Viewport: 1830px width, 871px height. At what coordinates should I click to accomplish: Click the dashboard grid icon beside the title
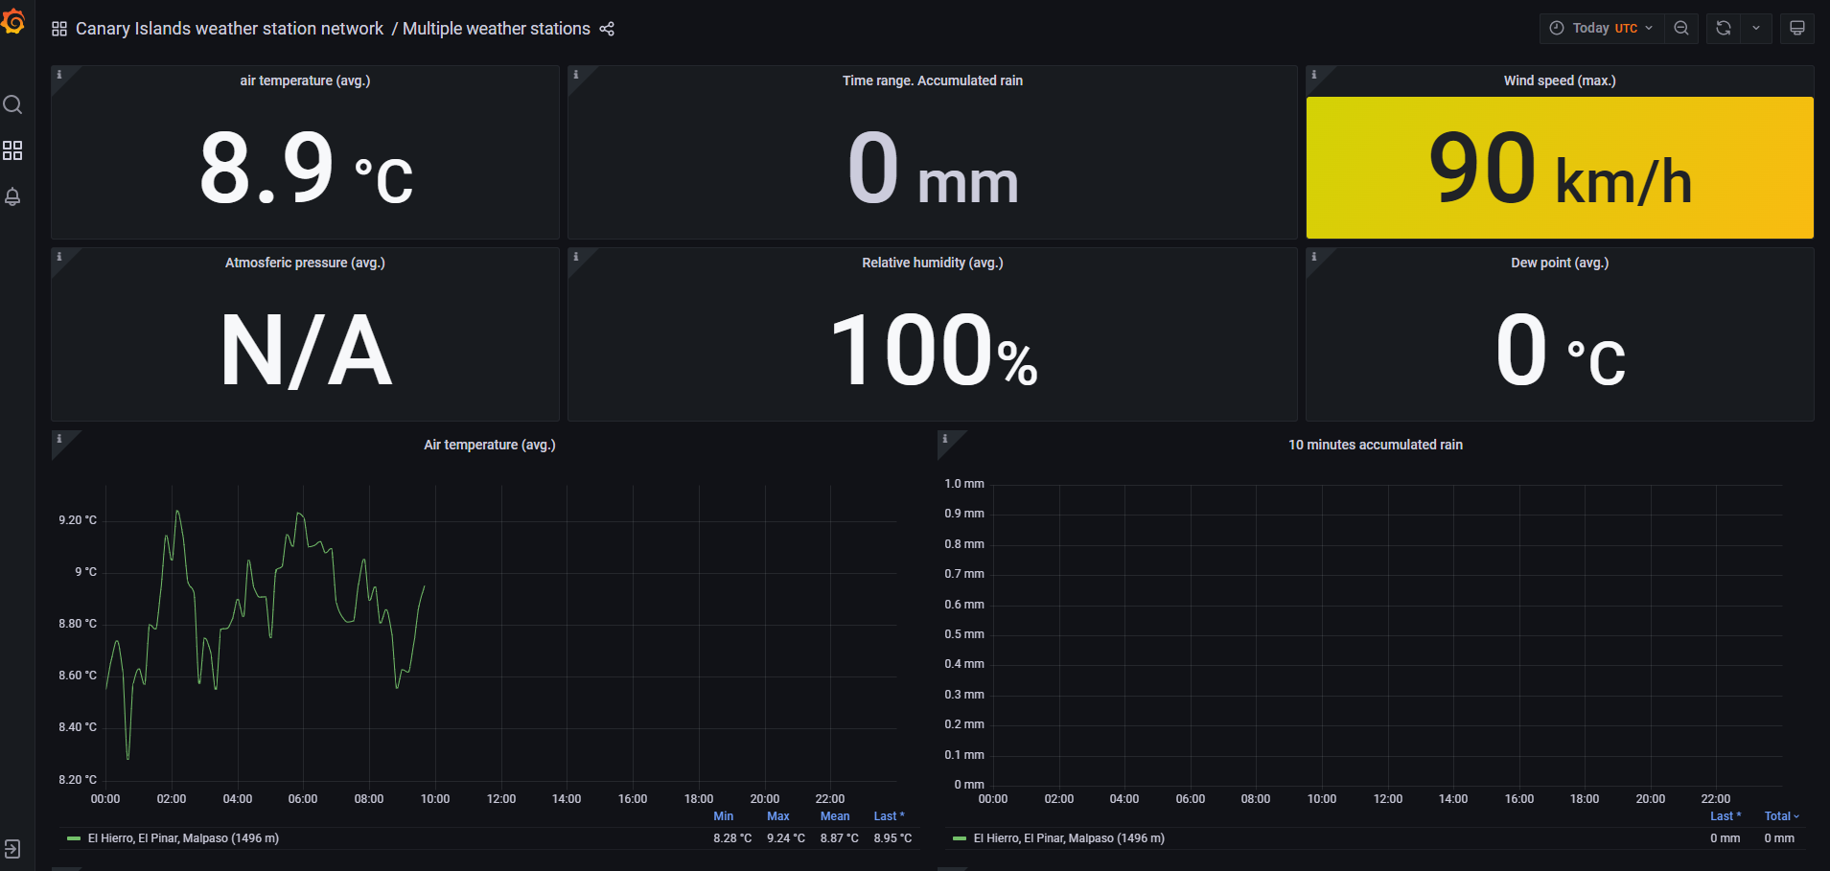click(59, 29)
